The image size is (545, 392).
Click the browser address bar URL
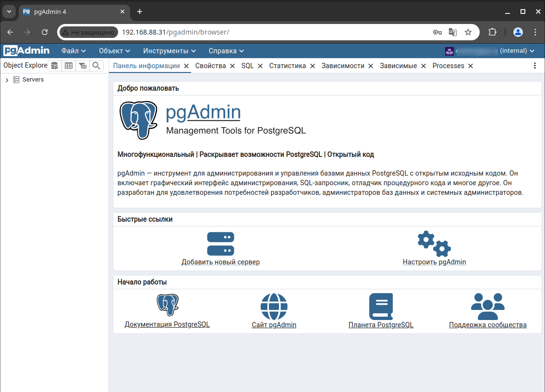(x=176, y=32)
